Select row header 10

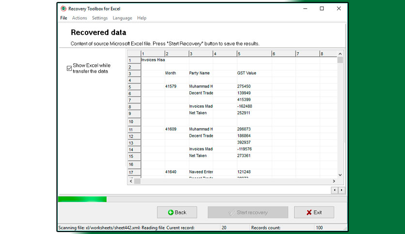click(134, 122)
